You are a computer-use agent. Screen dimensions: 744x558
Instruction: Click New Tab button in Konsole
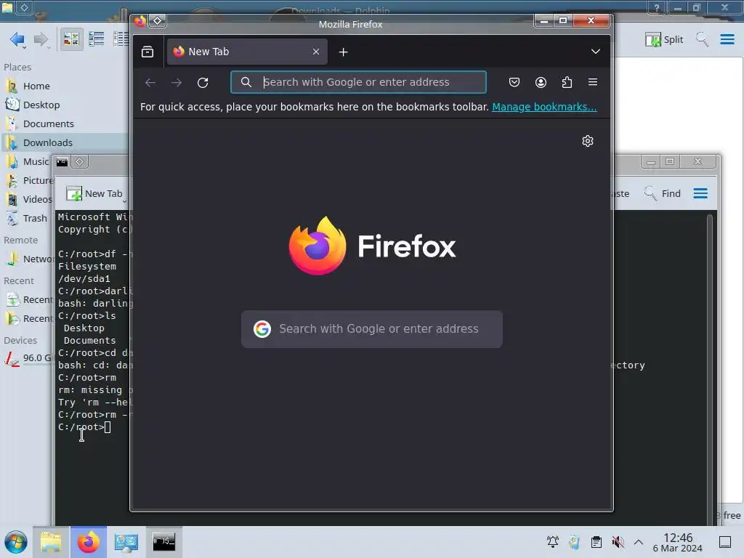(95, 193)
